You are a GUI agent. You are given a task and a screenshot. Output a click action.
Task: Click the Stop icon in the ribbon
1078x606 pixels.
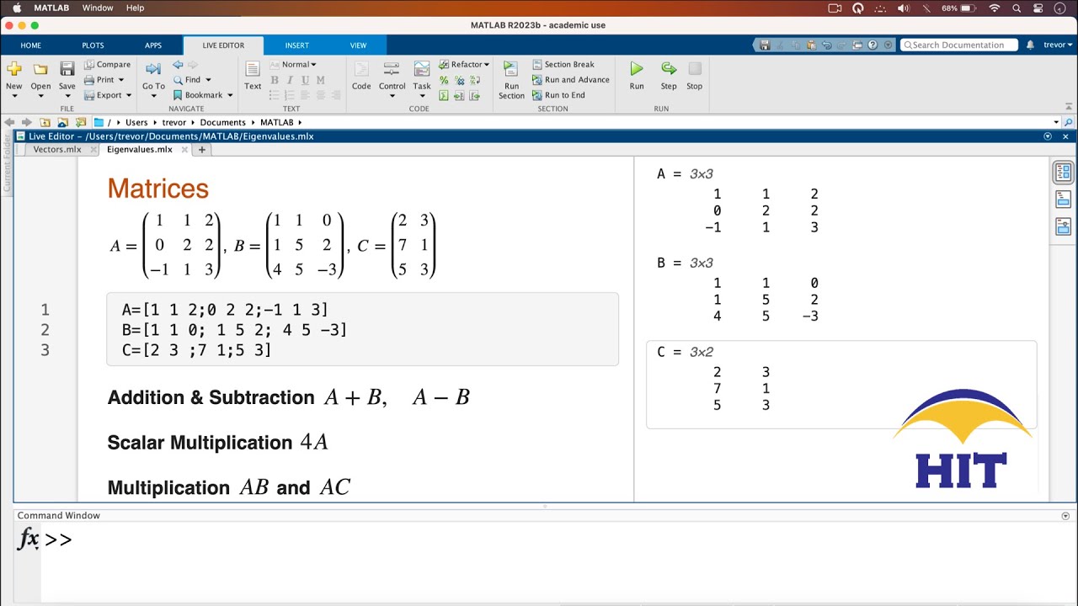694,69
